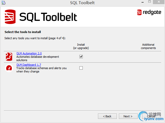
Task: Click 'Automates database development solutions' description
Action: (x=38, y=58)
